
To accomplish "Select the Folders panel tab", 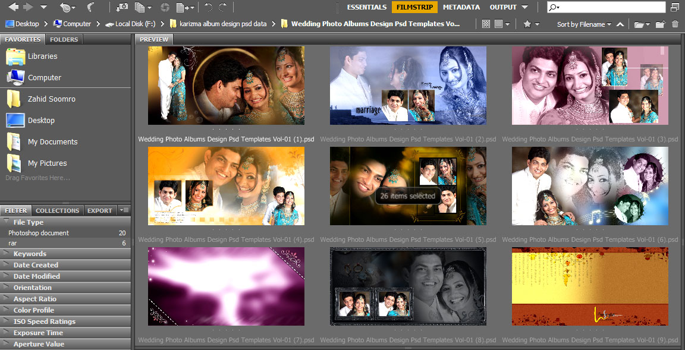I will [x=64, y=39].
